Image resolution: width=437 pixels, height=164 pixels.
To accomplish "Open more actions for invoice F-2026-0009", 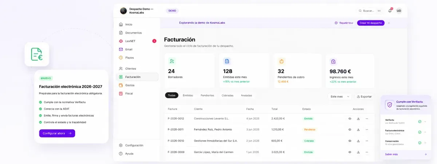I will point(367,152).
